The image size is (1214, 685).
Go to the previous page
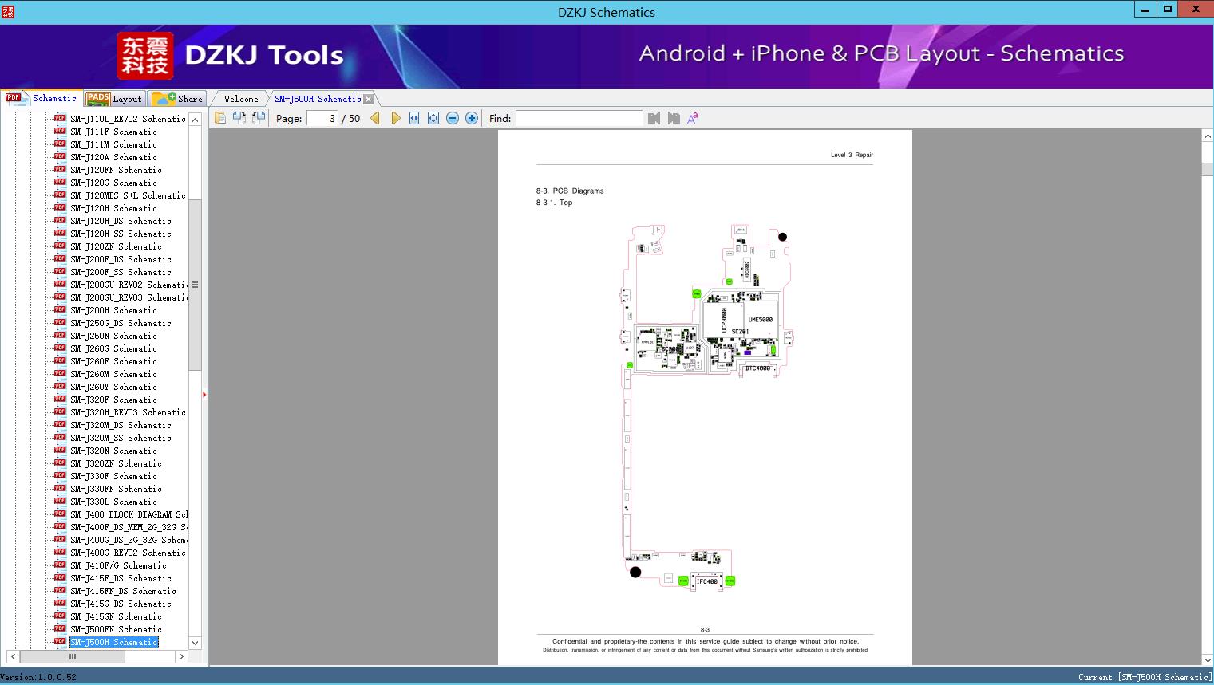[x=375, y=118]
